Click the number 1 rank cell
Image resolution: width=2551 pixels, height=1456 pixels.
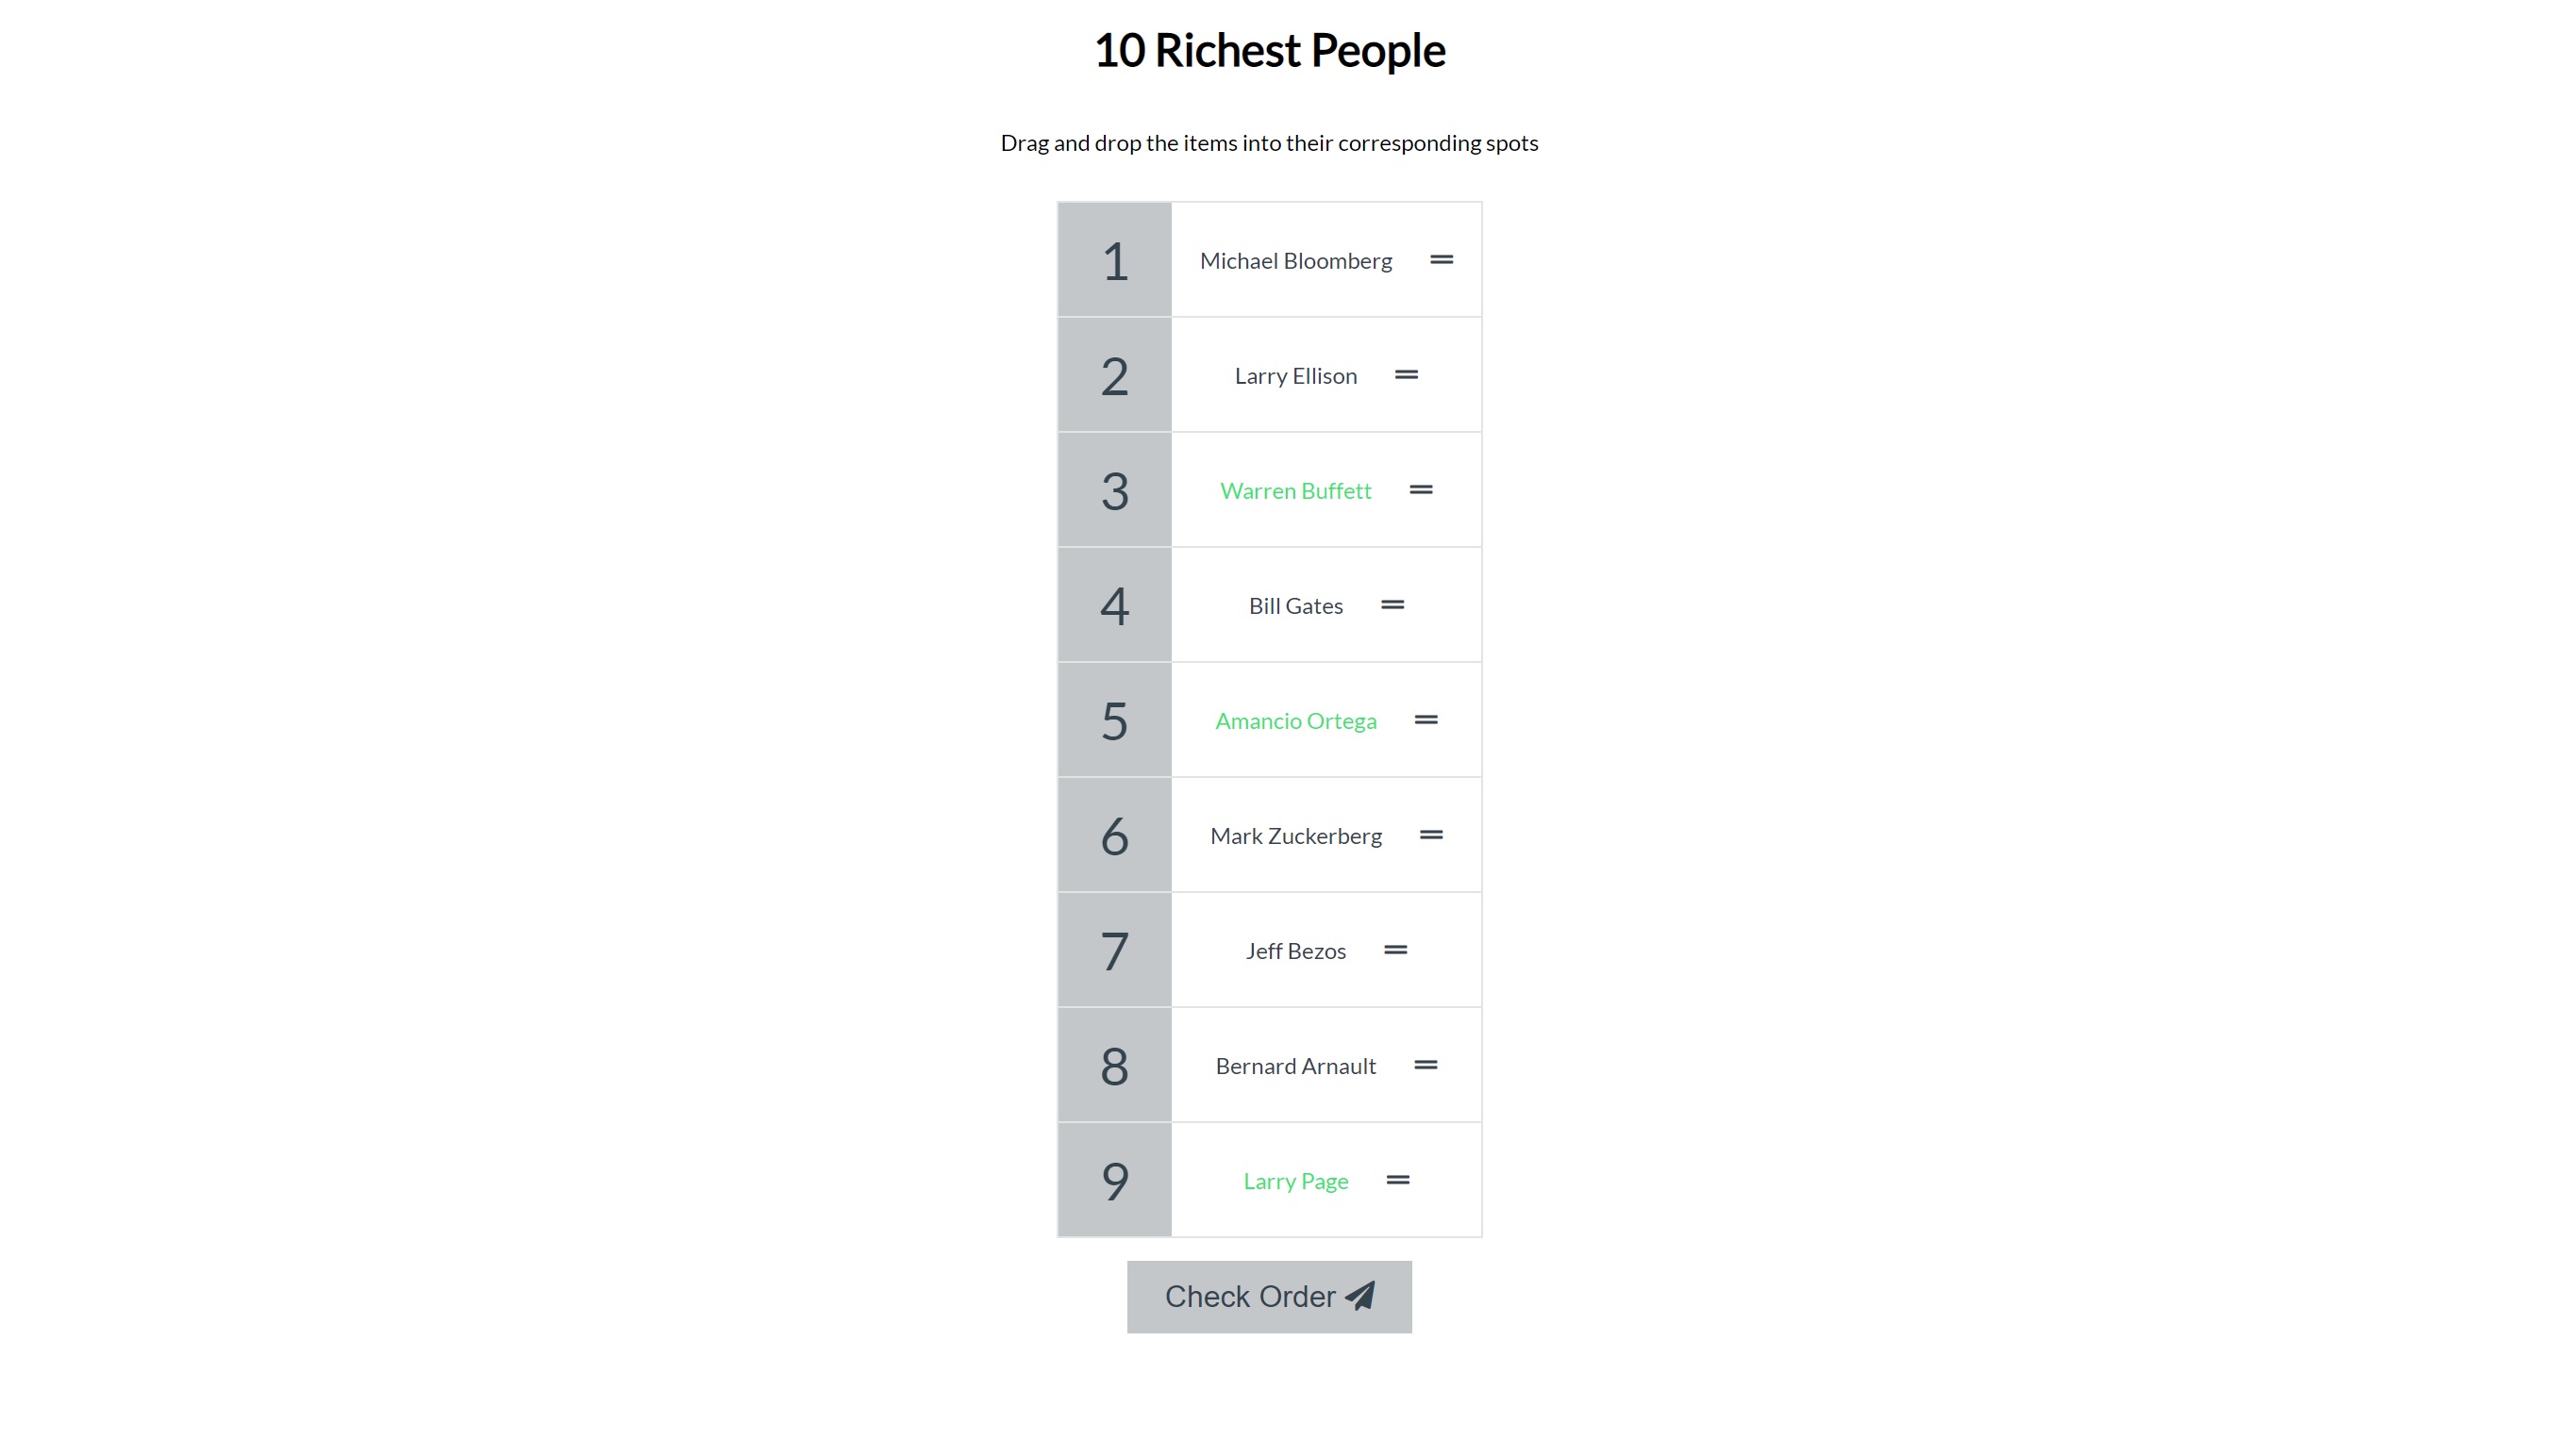pyautogui.click(x=1113, y=260)
